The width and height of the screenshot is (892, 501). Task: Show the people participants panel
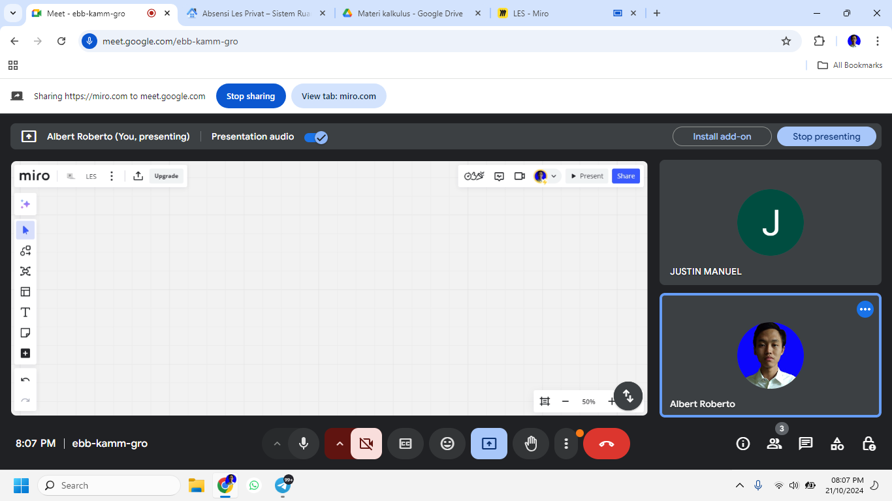(x=774, y=444)
